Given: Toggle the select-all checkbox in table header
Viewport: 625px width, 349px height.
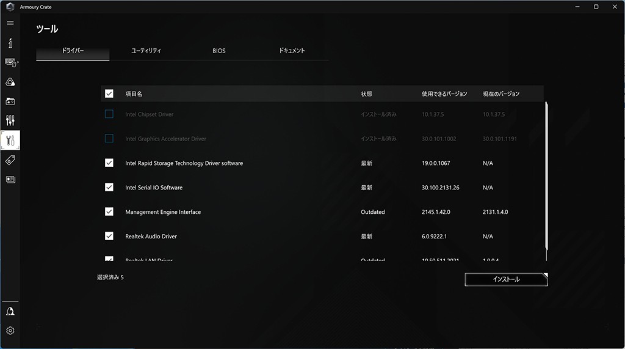Looking at the screenshot, I should point(109,94).
